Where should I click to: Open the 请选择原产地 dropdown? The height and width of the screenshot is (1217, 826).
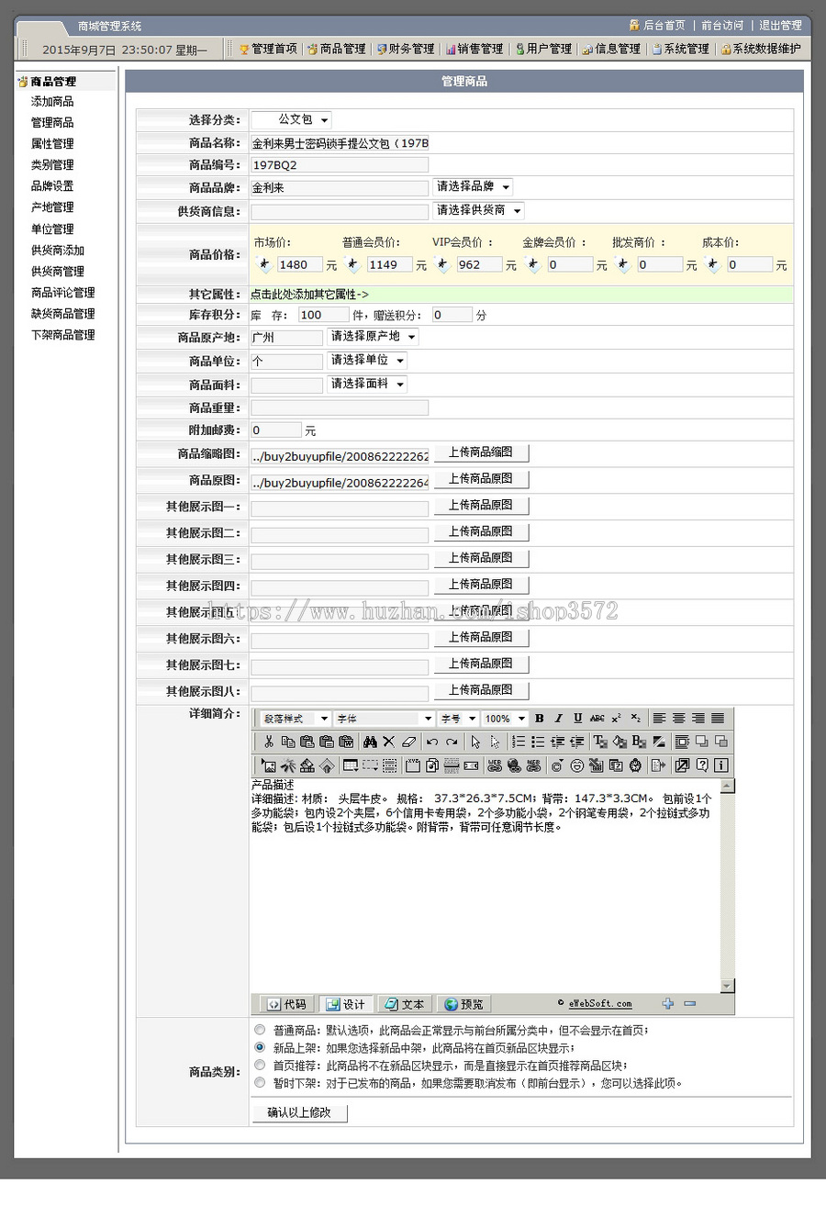click(373, 337)
